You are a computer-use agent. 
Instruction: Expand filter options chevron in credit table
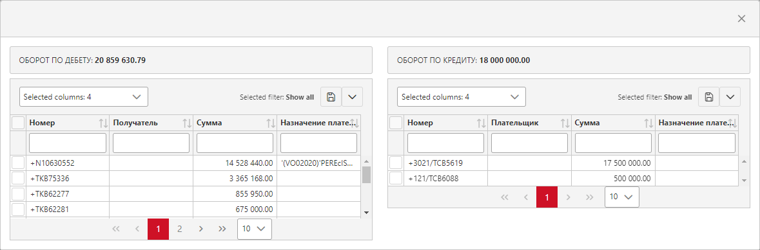click(x=730, y=96)
